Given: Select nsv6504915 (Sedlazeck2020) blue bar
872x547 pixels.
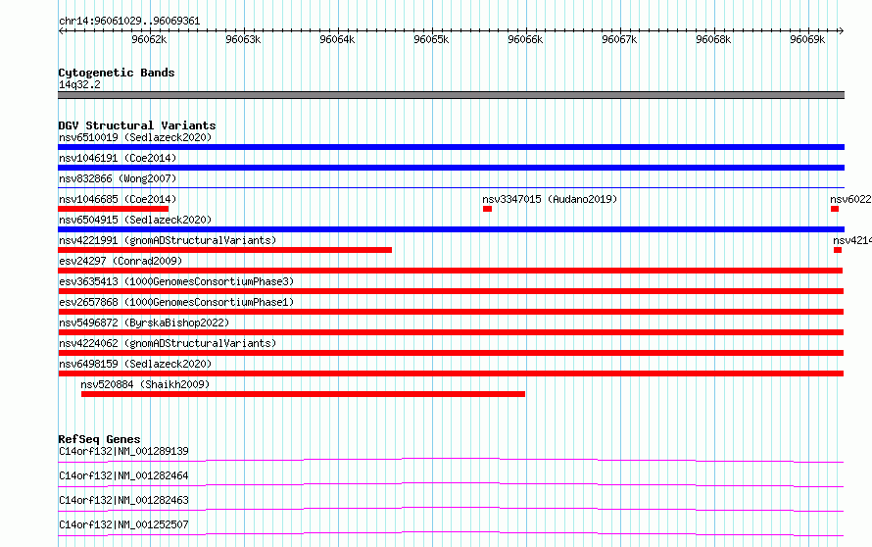Looking at the screenshot, I should click(x=451, y=229).
